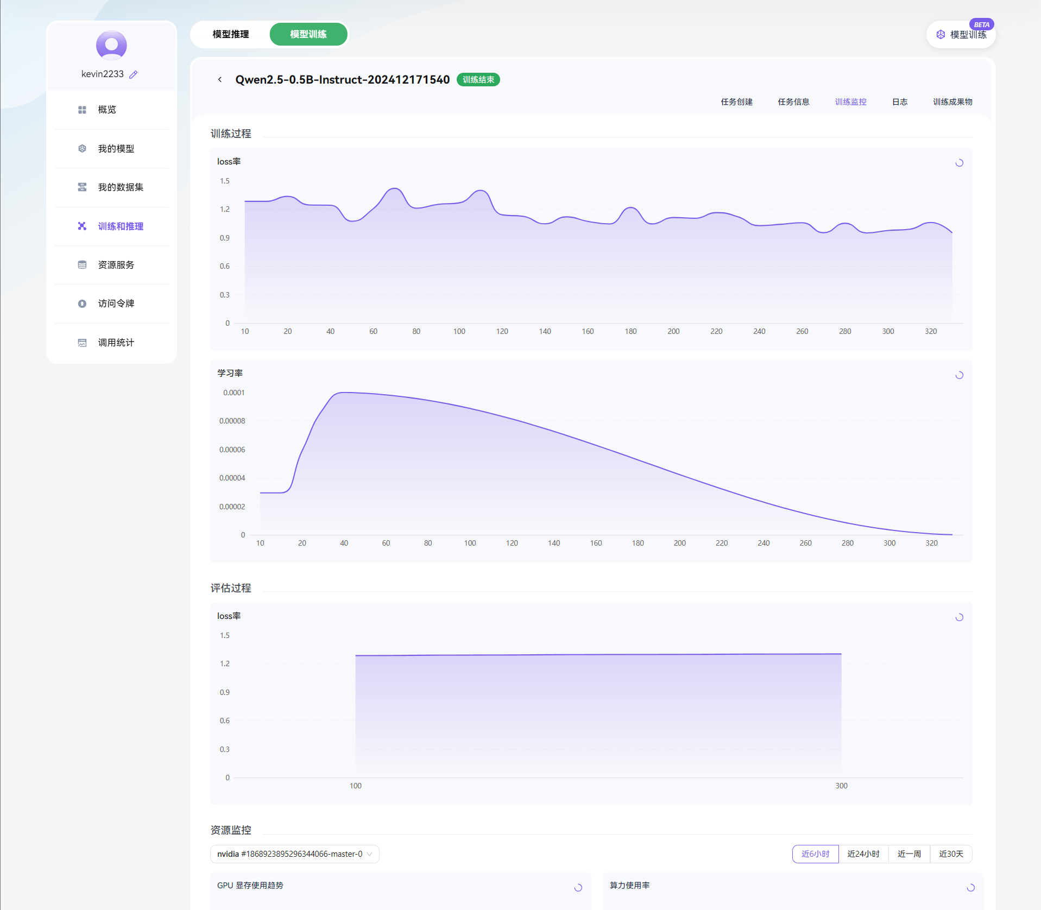
Task: Click the 训练过程 section heading
Action: click(231, 134)
